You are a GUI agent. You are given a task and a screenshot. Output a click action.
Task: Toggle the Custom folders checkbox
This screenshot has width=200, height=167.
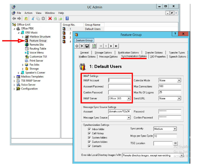coord(89,142)
